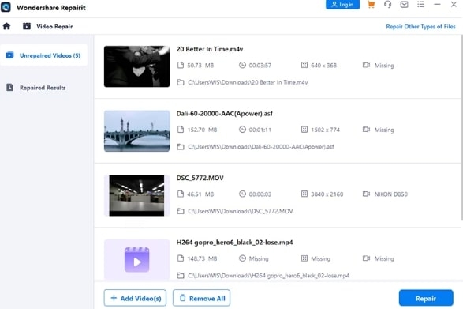The image size is (463, 309).
Task: Click the 1502 x 774 resolution value
Action: (x=326, y=130)
